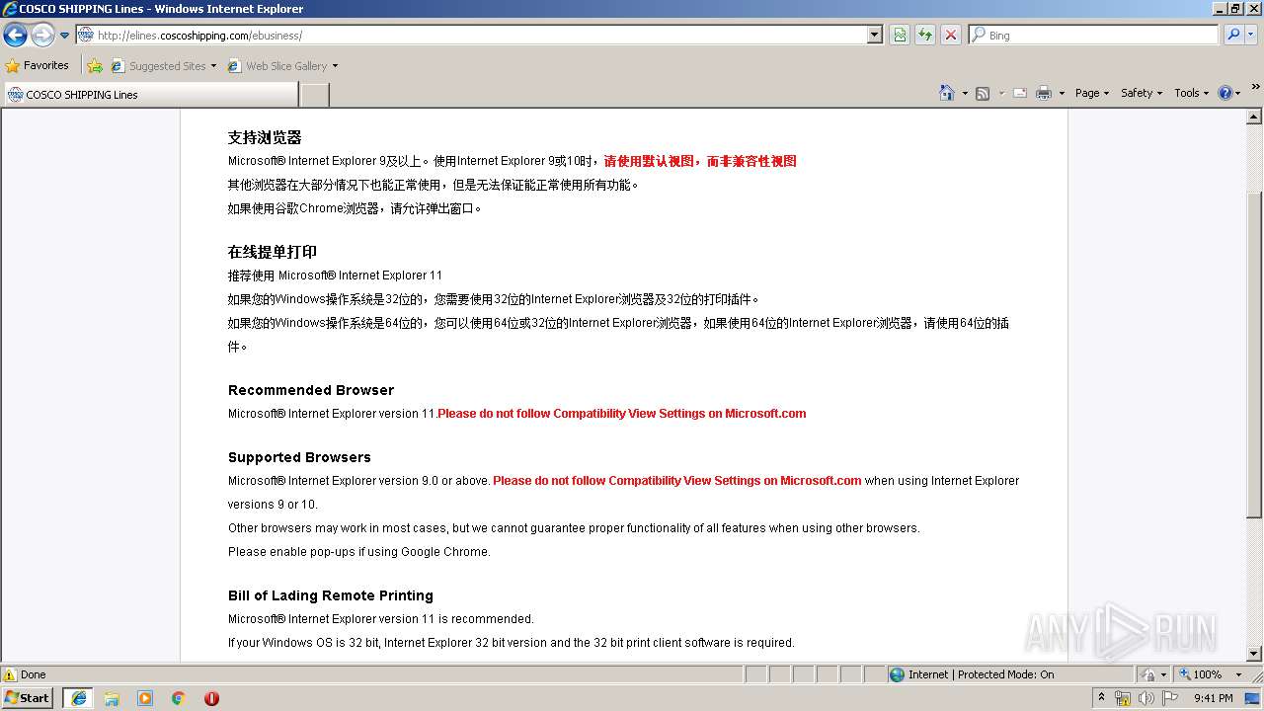Screen dimensions: 1264x711
Task: Click Bill of Lading Remote Printing heading
Action: coord(331,595)
